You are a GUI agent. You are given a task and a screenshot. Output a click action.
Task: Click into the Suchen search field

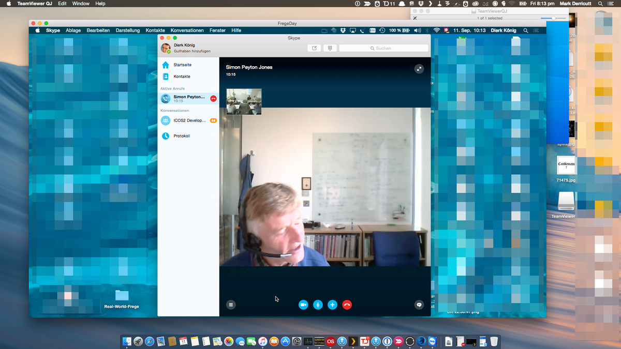point(383,48)
